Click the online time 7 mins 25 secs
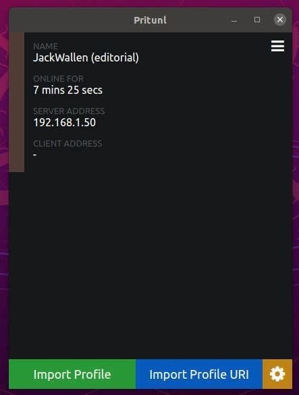Image resolution: width=299 pixels, height=395 pixels. [67, 90]
